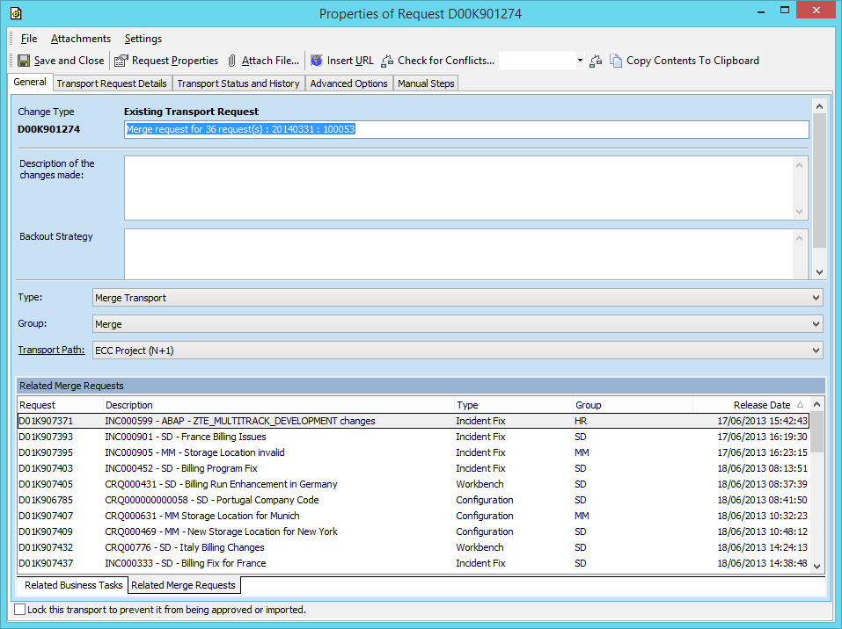Viewport: 842px width, 629px height.
Task: Click the Transport Path underlined label
Action: 51,350
